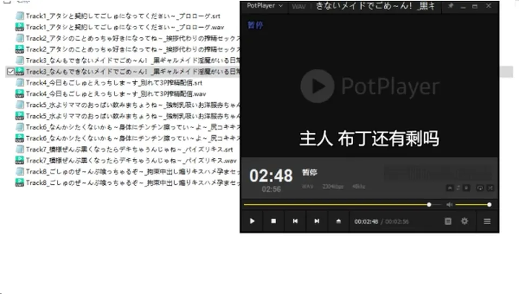The height and width of the screenshot is (294, 519).
Task: Open PotPlayer preferences via the gear icon
Action: pyautogui.click(x=465, y=221)
